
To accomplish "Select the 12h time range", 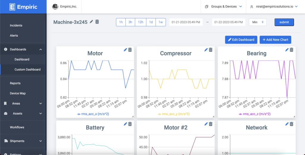I will point(141,22).
